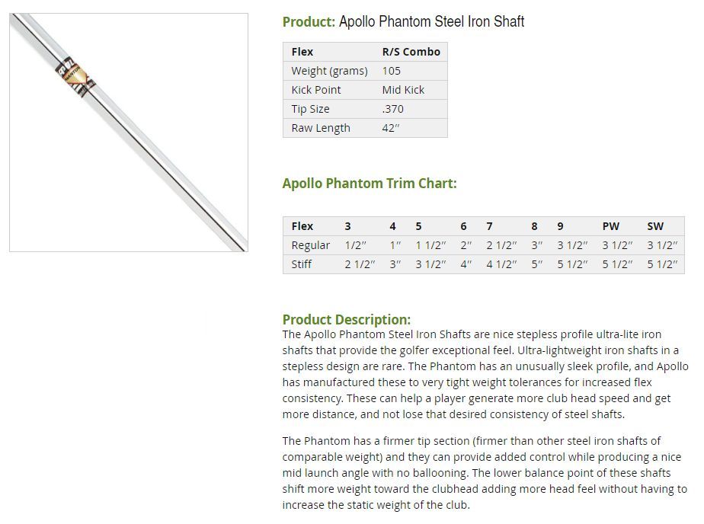Click the gold Phantom label on the shaft

click(75, 77)
